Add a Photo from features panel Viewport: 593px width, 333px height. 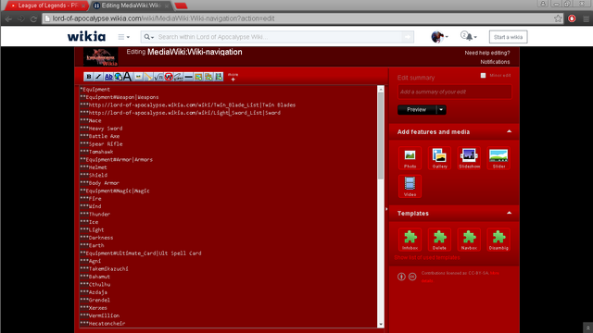tap(410, 158)
